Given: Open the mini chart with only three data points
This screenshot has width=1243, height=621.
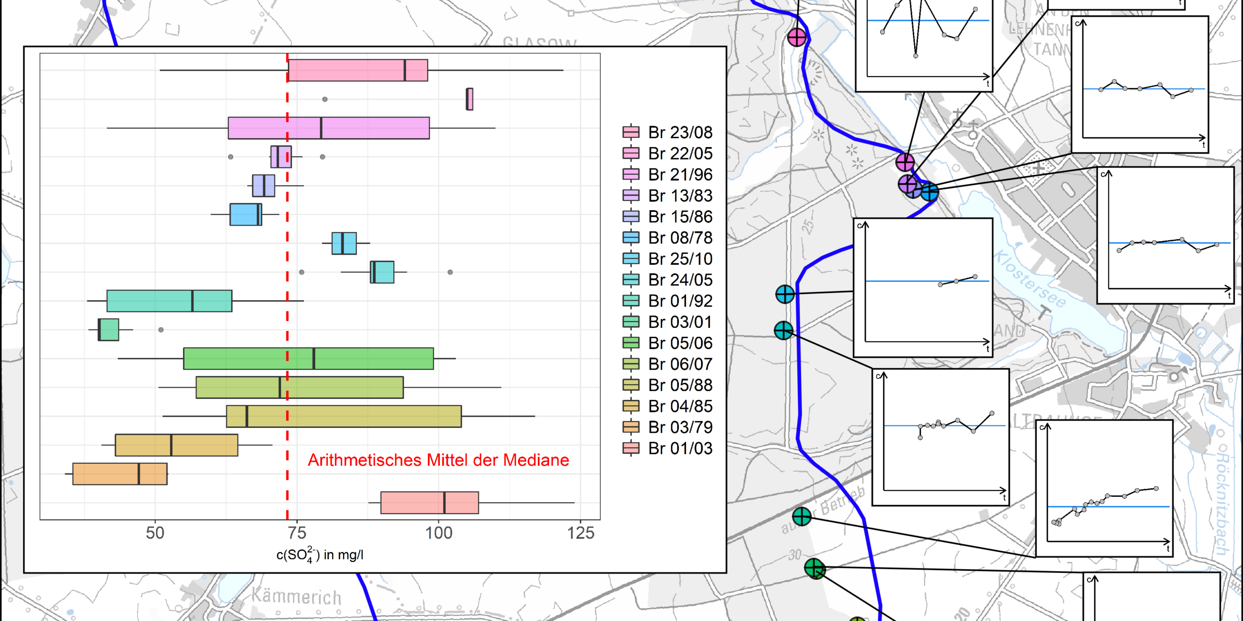Looking at the screenshot, I should (923, 287).
